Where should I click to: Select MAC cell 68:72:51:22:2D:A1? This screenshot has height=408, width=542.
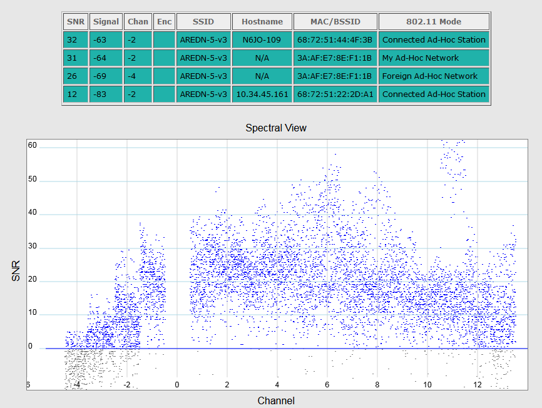tap(335, 94)
